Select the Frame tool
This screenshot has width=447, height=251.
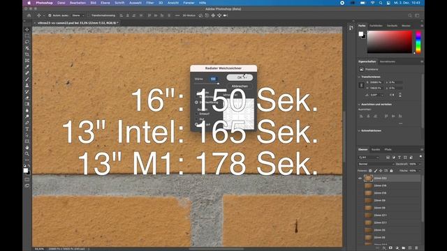point(27,61)
